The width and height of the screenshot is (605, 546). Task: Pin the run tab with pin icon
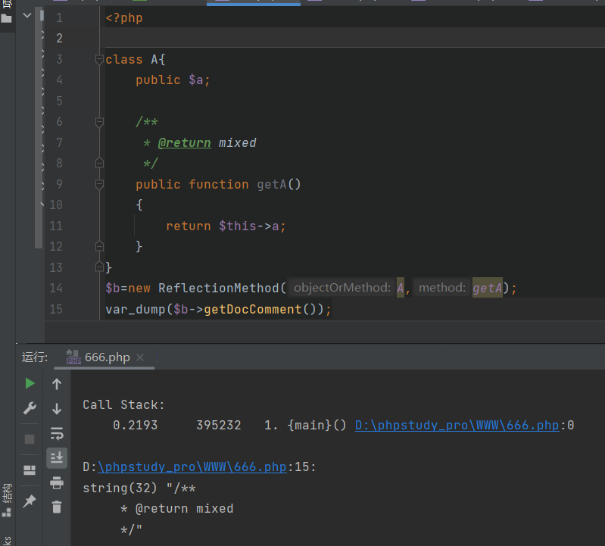(30, 501)
